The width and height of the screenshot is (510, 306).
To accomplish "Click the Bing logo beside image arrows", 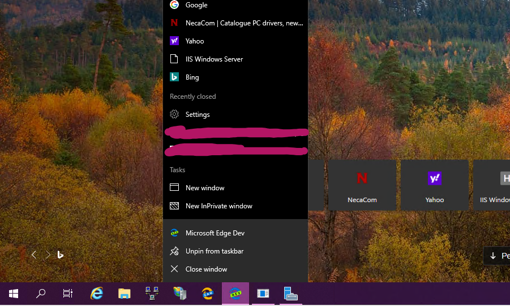I will pyautogui.click(x=61, y=255).
